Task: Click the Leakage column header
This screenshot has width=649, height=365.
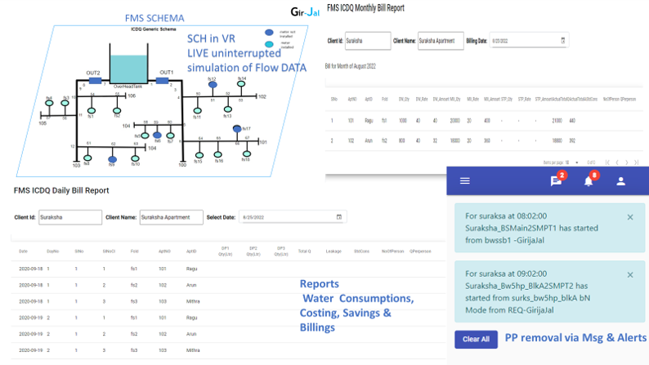Action: click(333, 251)
